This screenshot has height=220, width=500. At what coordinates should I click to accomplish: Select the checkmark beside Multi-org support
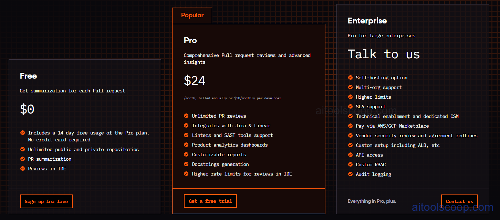350,87
